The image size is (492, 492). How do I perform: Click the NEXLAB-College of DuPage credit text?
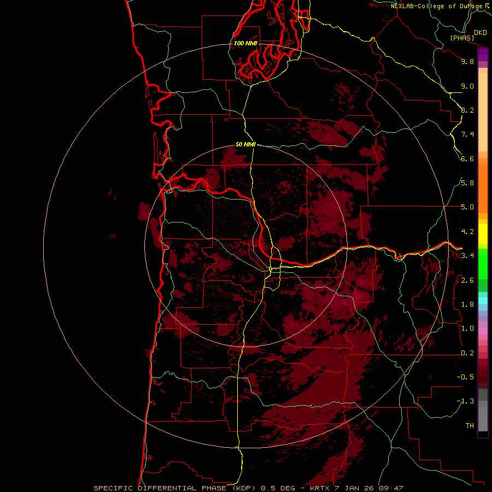[436, 6]
